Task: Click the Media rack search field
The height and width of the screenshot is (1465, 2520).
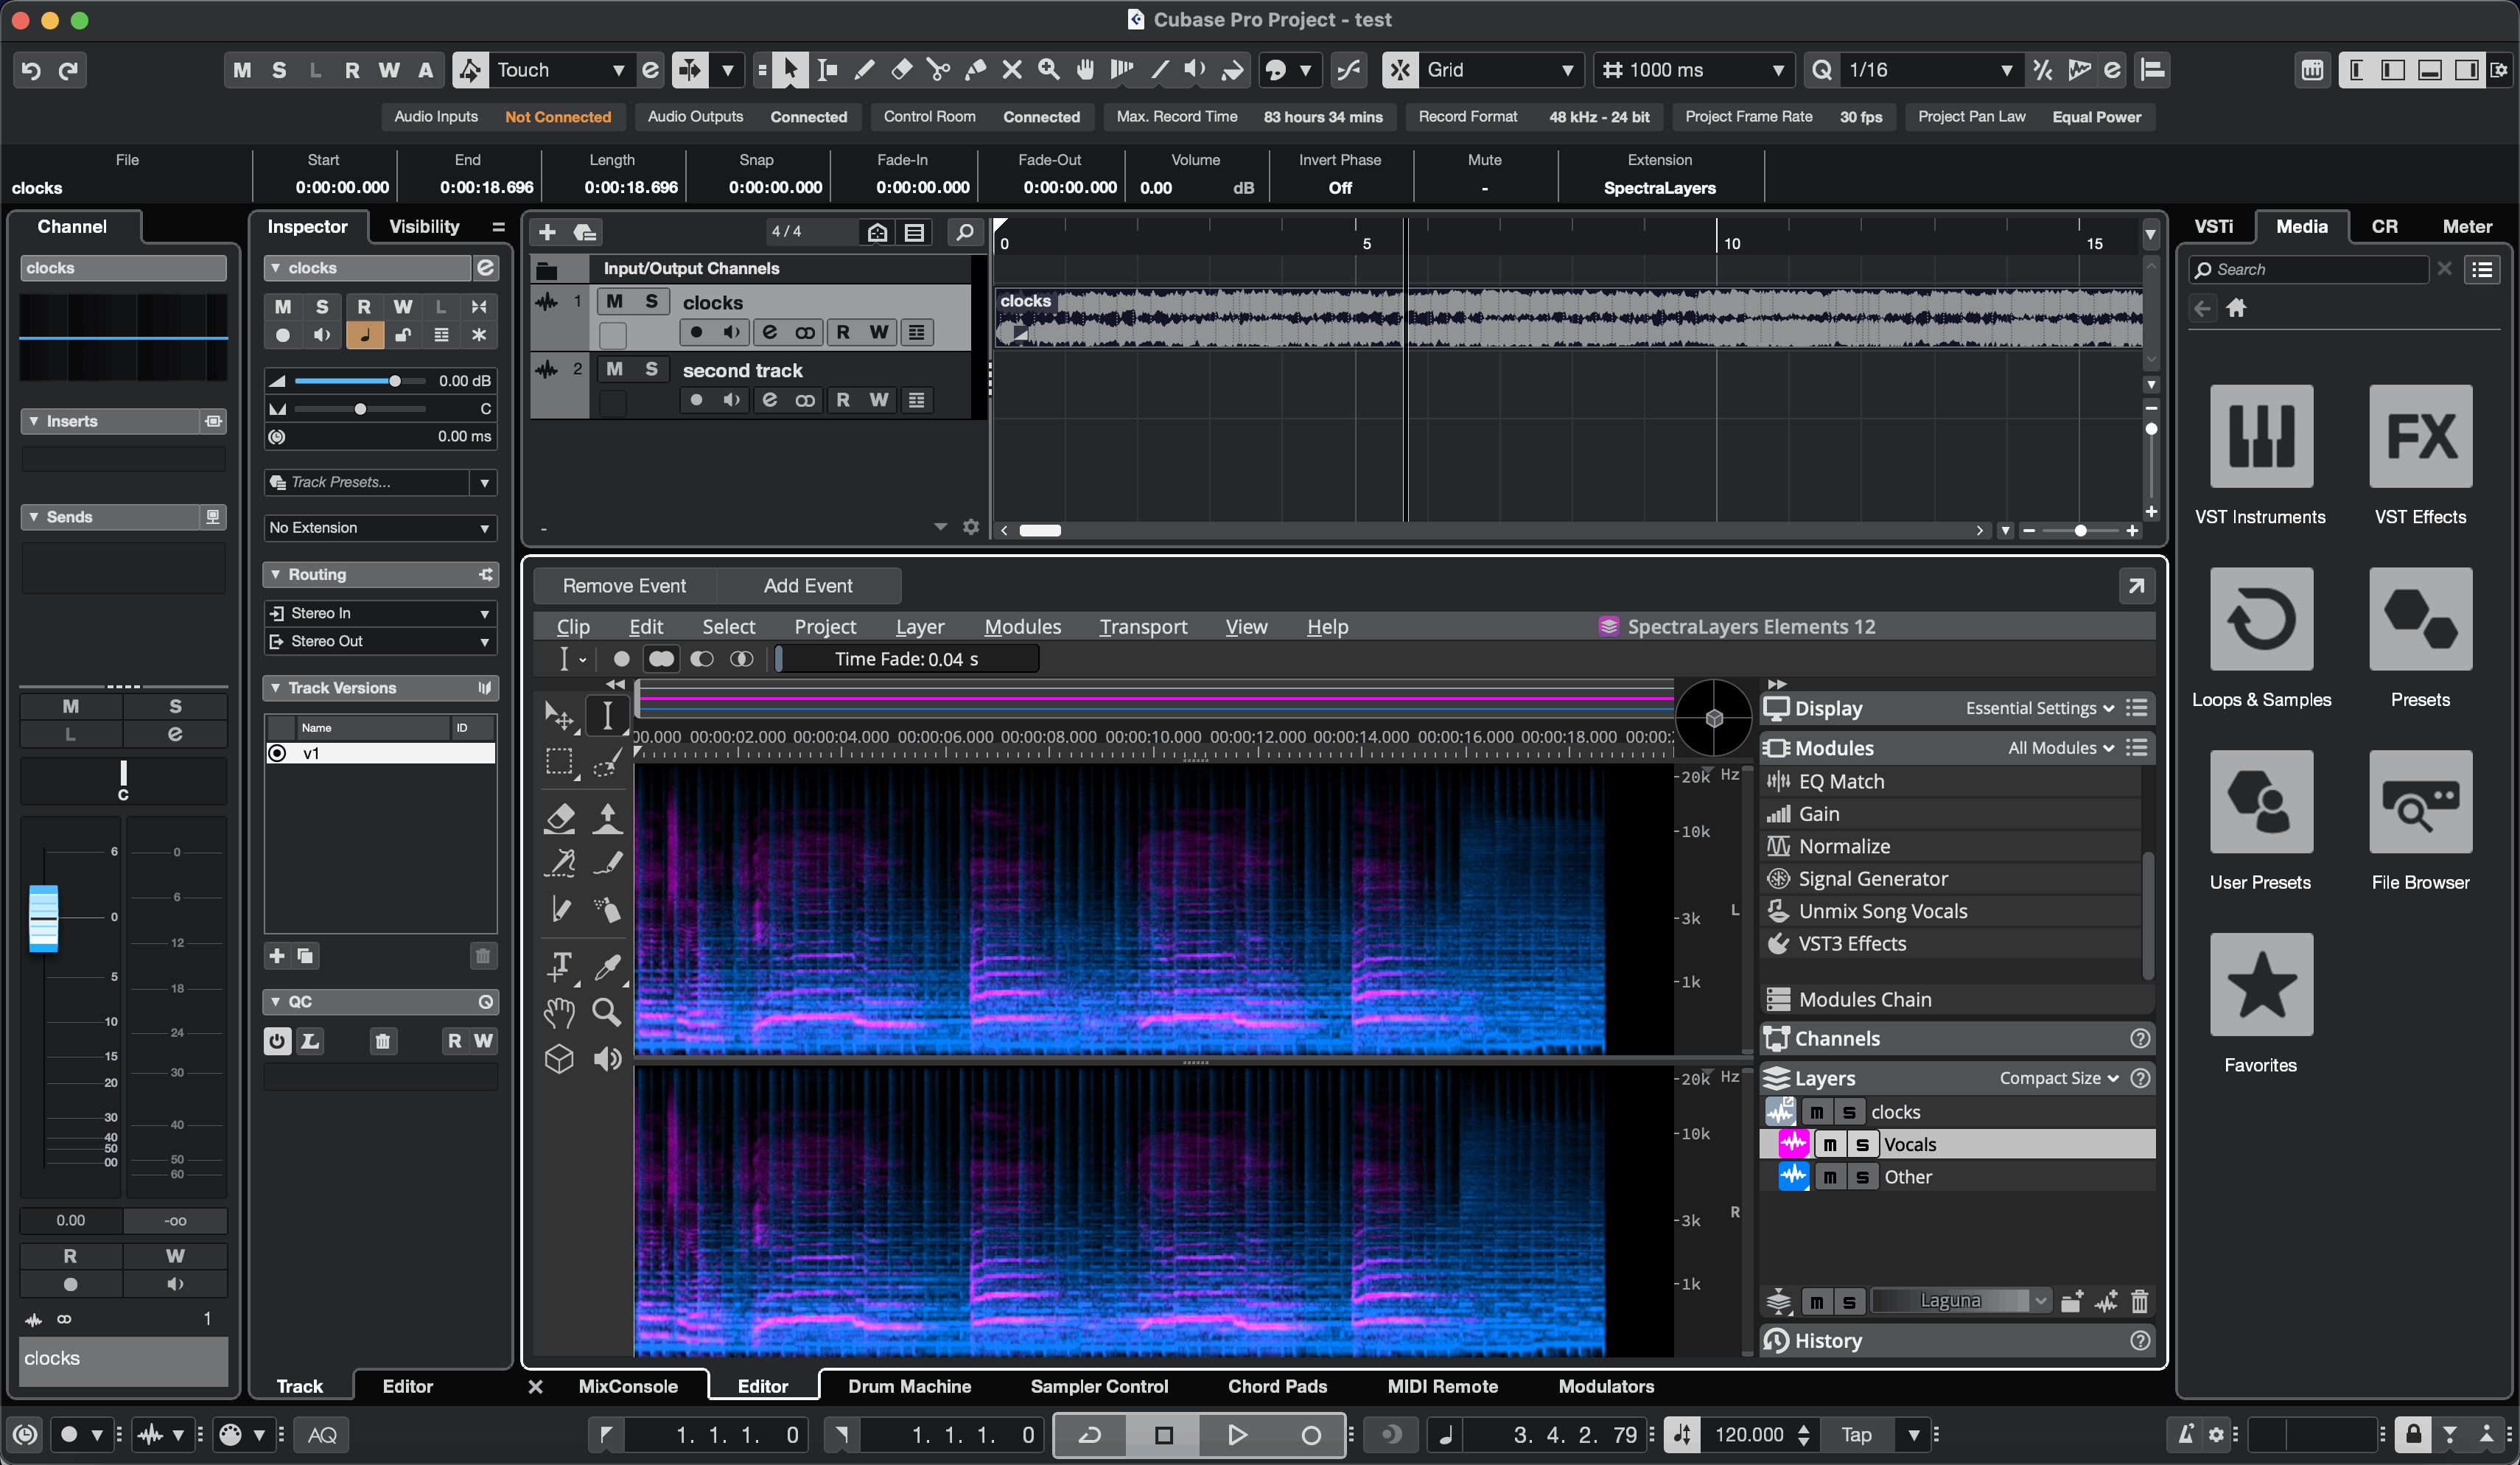Action: (x=2310, y=268)
